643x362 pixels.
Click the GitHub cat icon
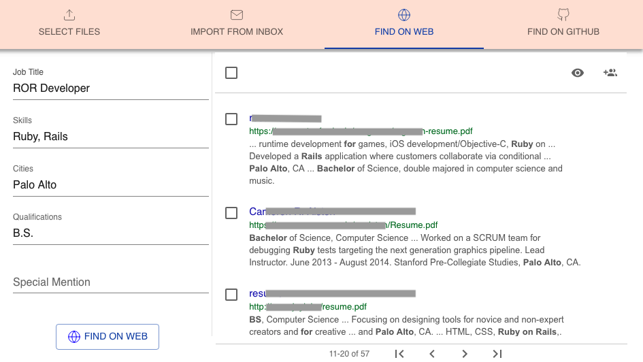click(563, 15)
